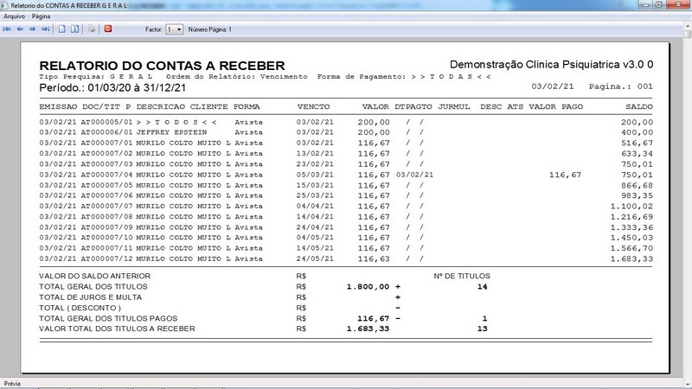Click the report title 'RELATORIO DO CONTAS A RECEBER'

(162, 66)
